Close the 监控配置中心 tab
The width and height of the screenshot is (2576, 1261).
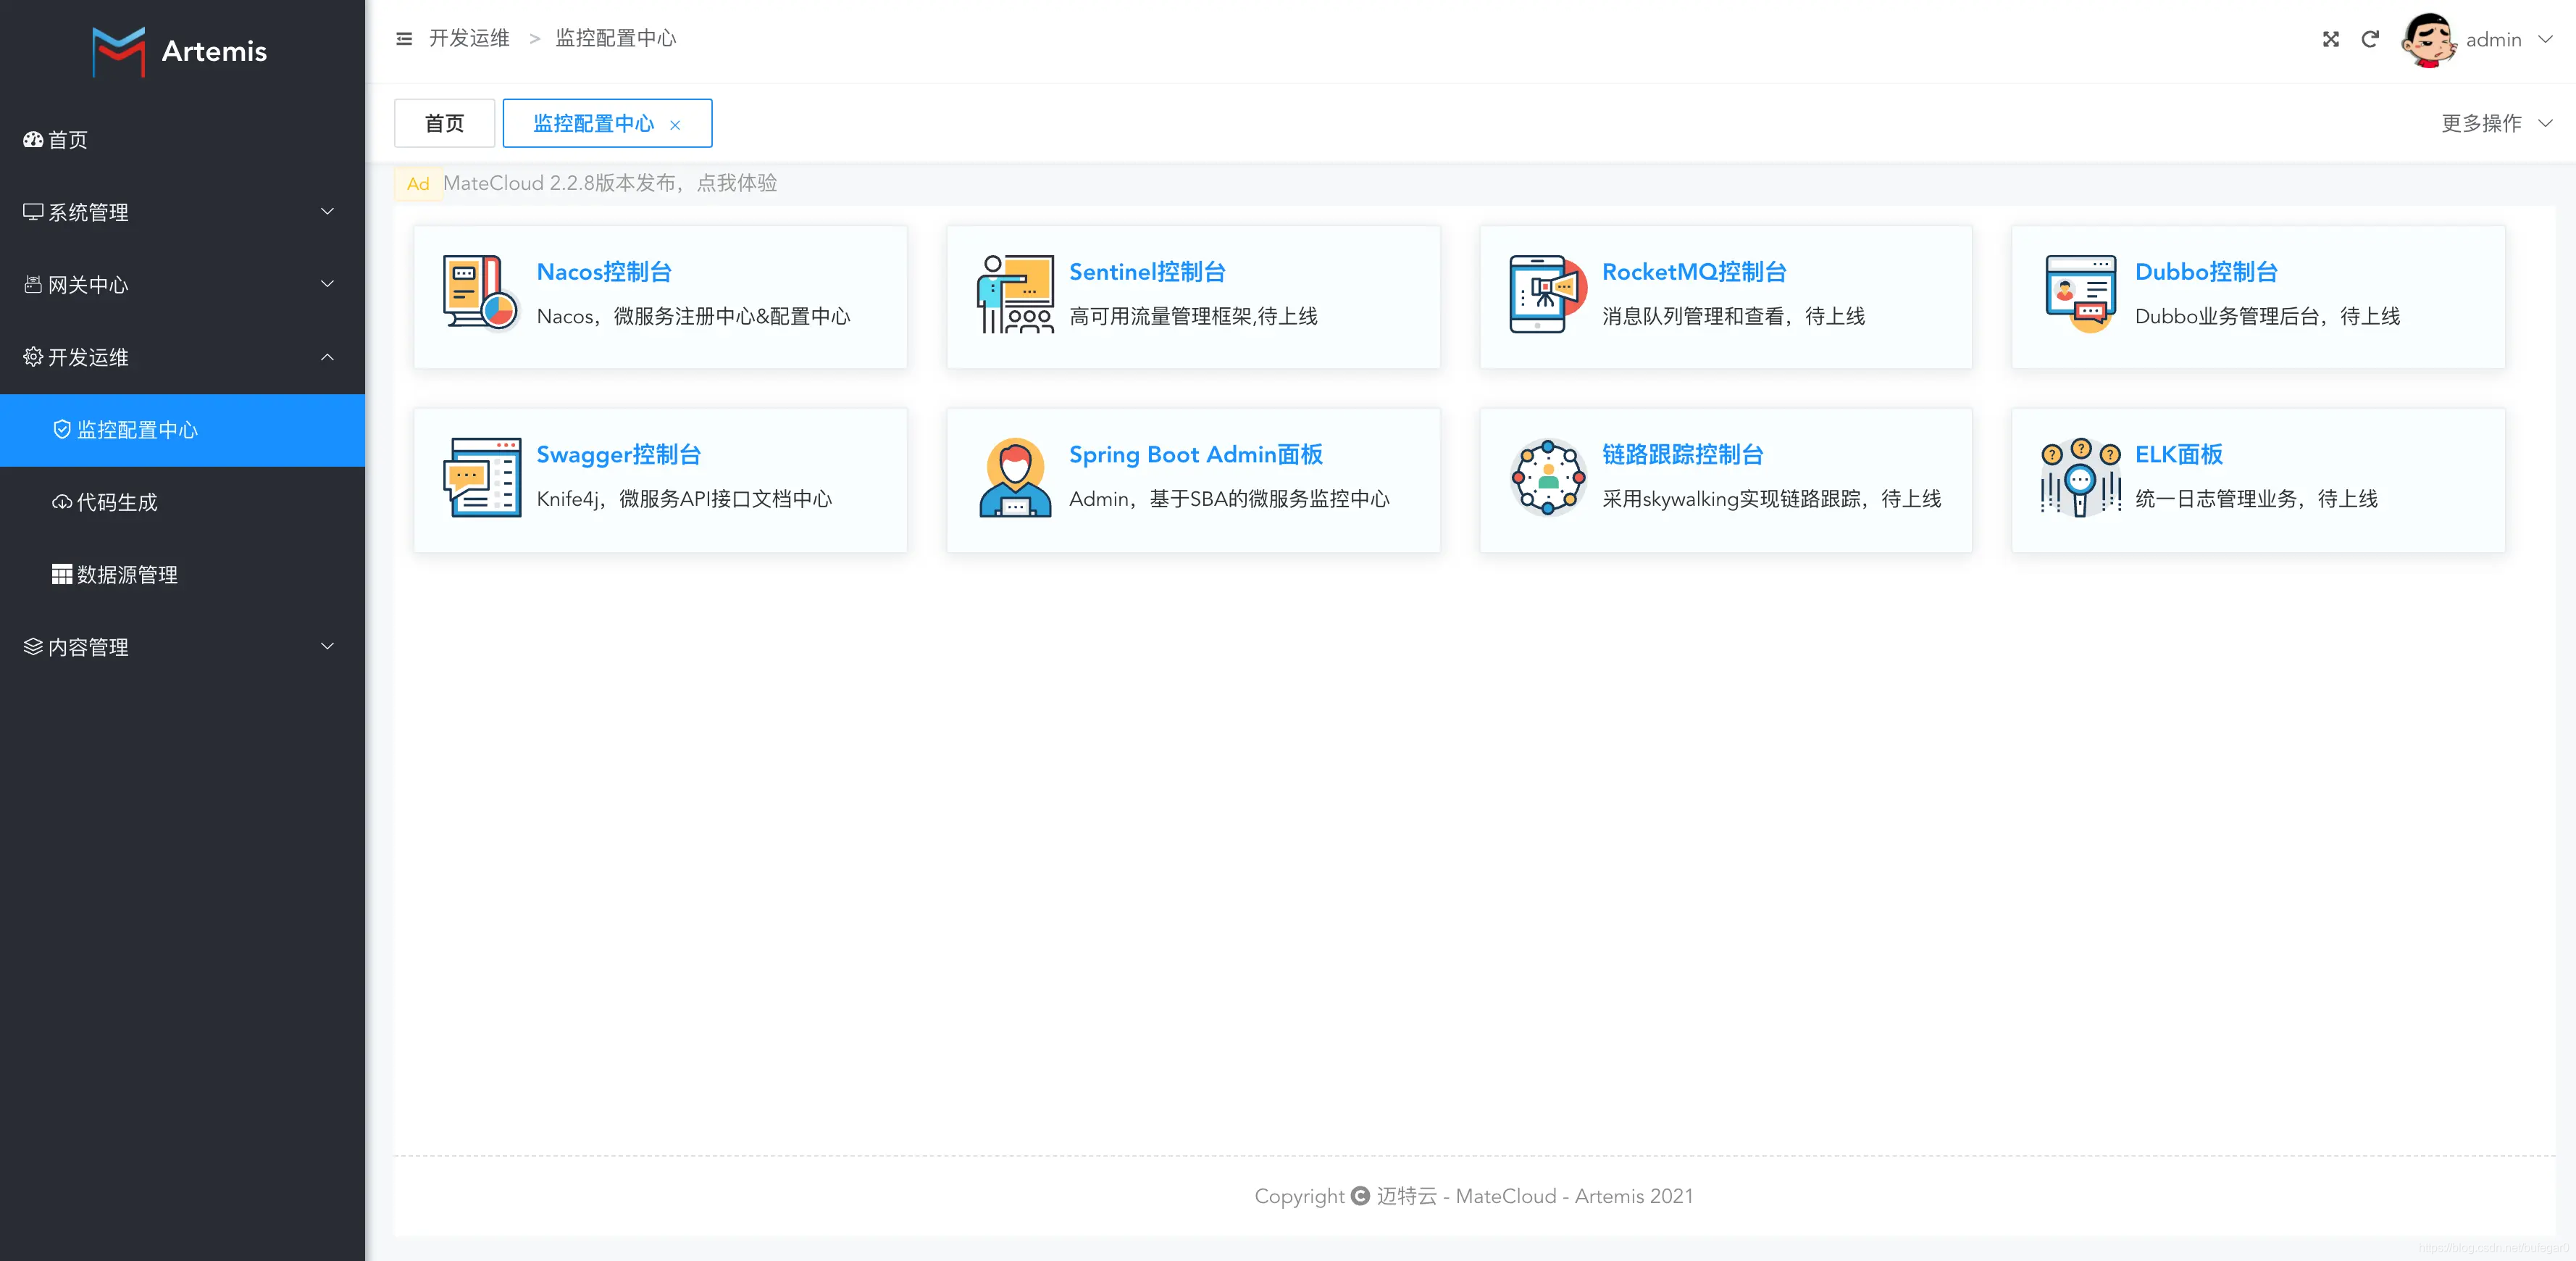coord(675,125)
